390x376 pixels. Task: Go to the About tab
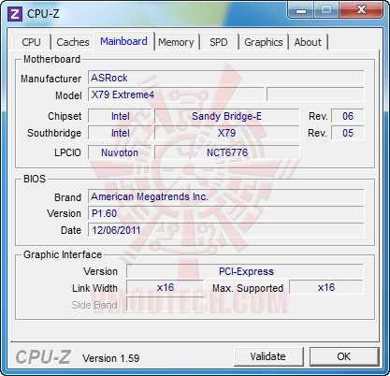pyautogui.click(x=308, y=42)
